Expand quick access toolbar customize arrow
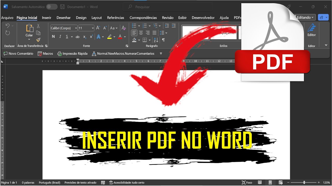The image size is (332, 186). click(161, 53)
